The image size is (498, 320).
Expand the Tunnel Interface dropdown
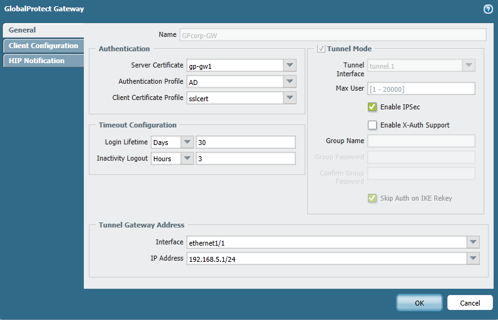[x=469, y=66]
